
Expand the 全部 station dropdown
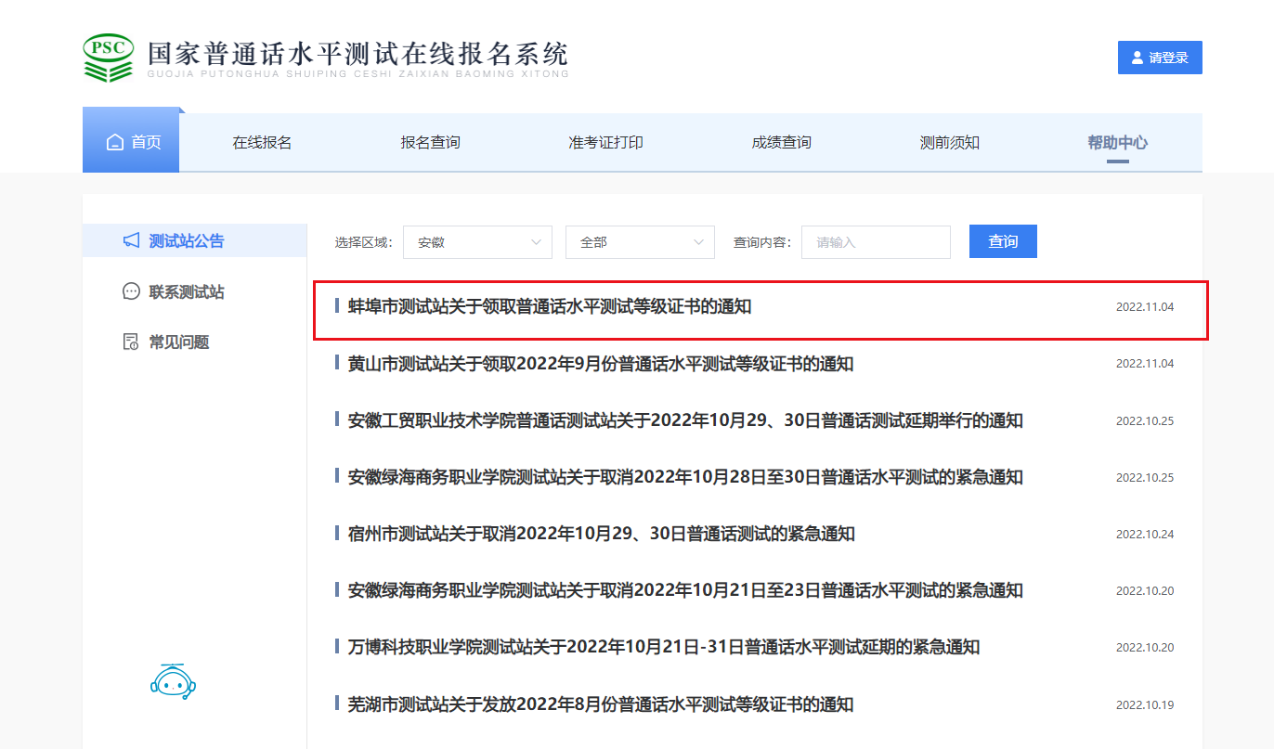[640, 242]
